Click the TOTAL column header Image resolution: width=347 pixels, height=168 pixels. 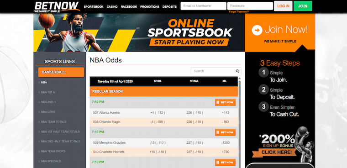(x=194, y=81)
